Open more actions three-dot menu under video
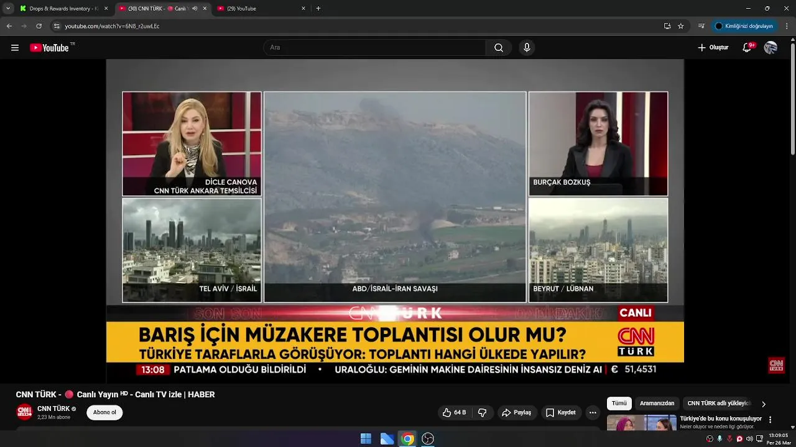Viewport: 796px width, 447px height. click(593, 412)
